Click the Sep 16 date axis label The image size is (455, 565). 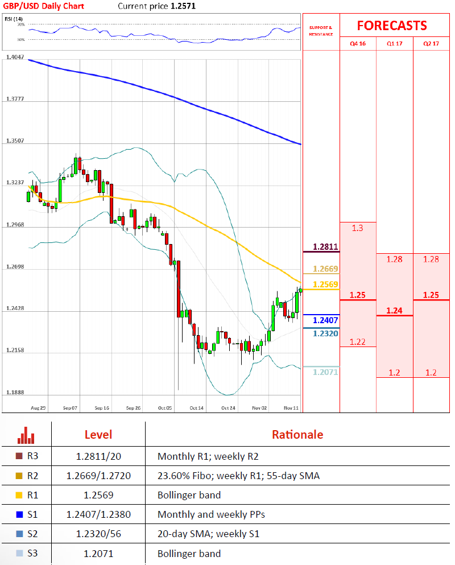pyautogui.click(x=102, y=408)
